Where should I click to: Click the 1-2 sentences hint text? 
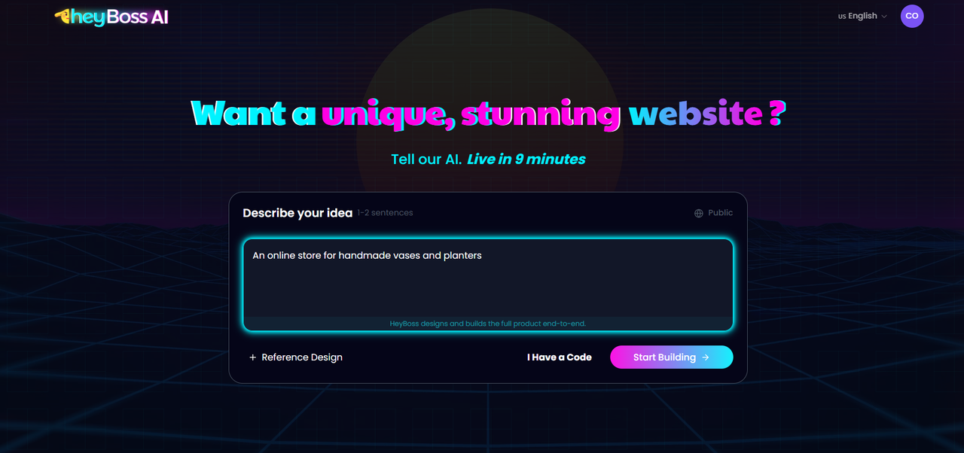point(385,213)
